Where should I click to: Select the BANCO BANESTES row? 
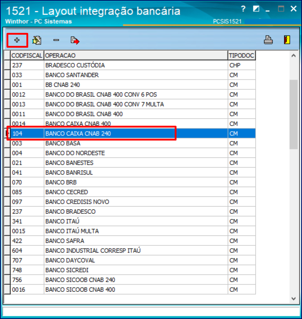coord(133,163)
